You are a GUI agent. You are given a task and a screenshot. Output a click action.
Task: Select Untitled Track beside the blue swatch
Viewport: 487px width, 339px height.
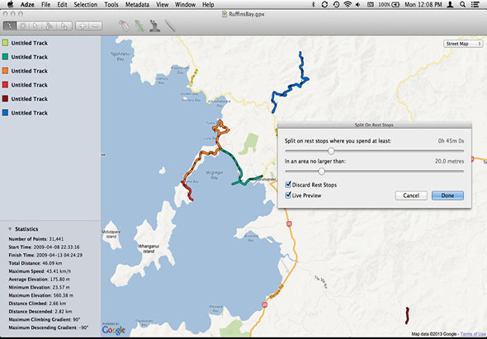point(30,113)
